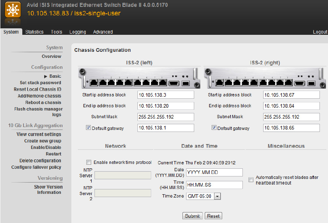Click right End ip address 10.105.138.84 field
328x223 pixels.
coord(292,106)
